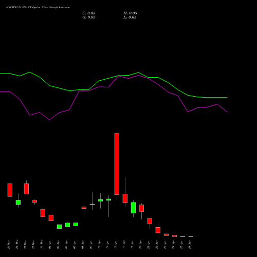Select the green candle above 02 Apr

pos(59,227)
